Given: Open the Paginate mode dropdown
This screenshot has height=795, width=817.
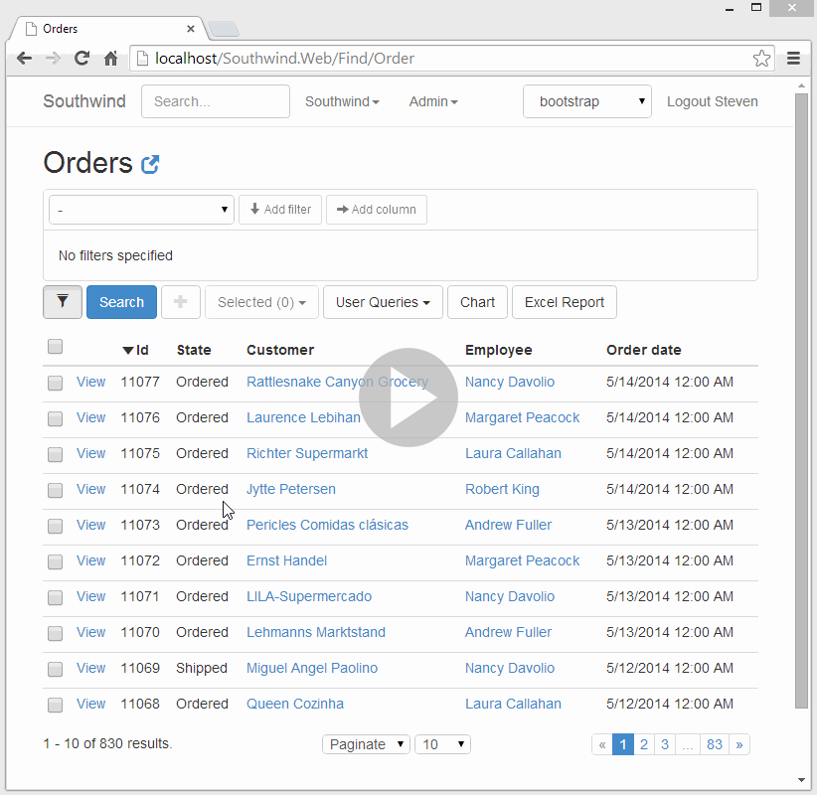Looking at the screenshot, I should (366, 744).
